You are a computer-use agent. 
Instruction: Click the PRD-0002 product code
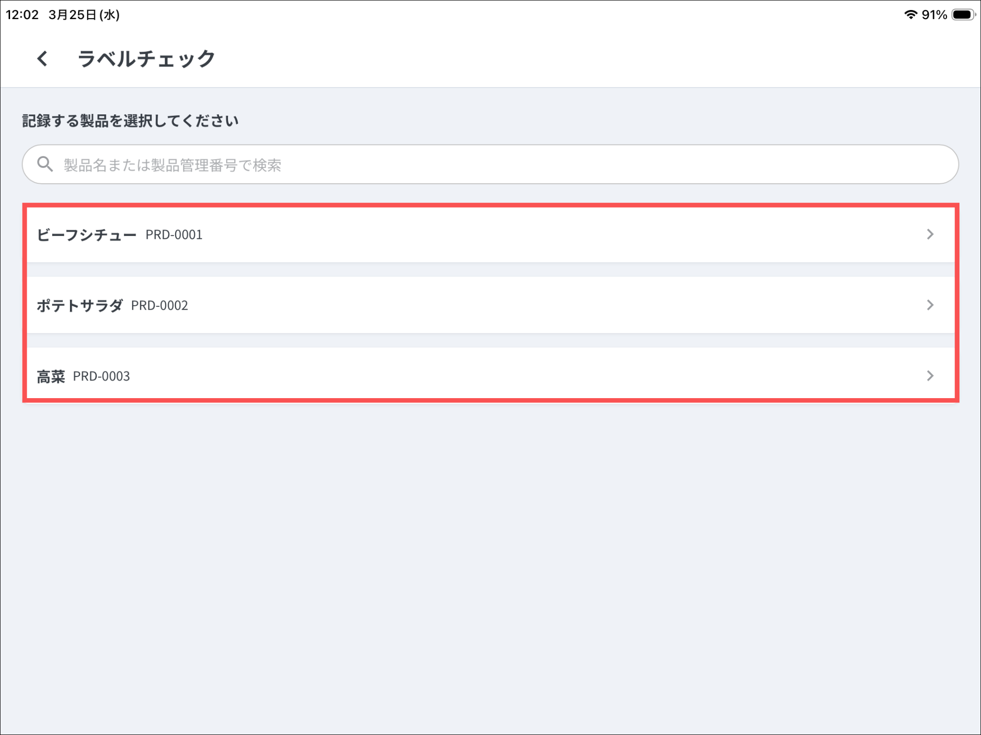point(160,306)
